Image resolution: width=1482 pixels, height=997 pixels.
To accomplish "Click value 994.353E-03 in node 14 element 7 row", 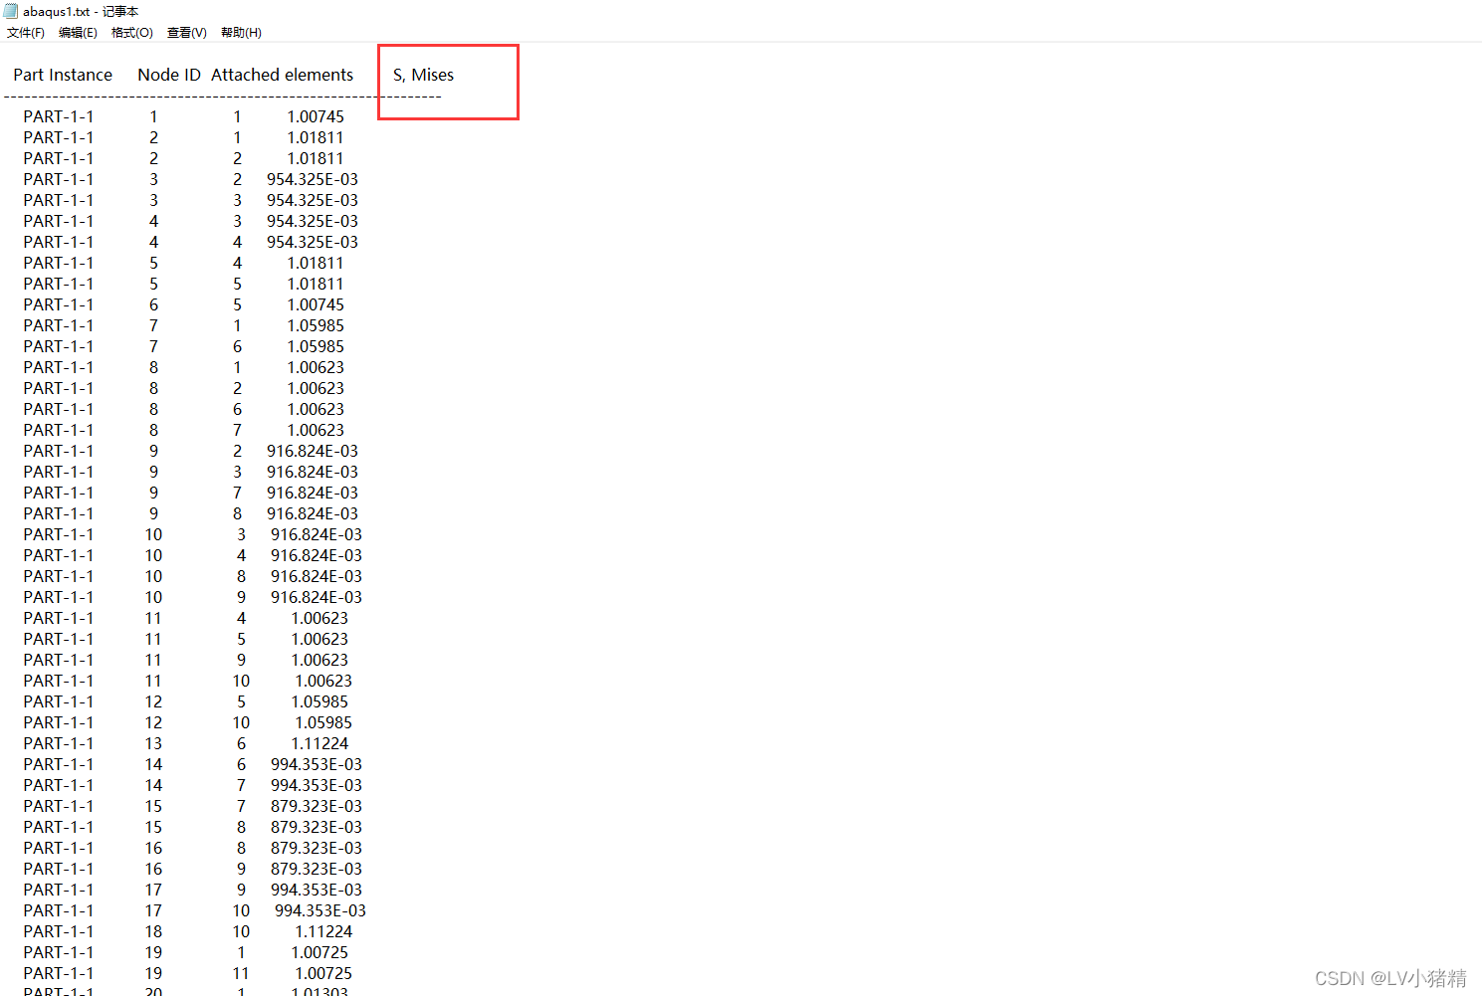I will point(317,785).
